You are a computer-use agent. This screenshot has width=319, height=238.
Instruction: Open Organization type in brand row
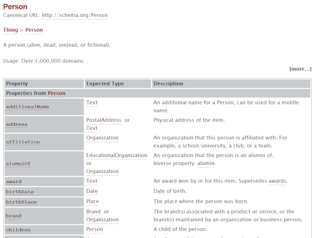103,220
